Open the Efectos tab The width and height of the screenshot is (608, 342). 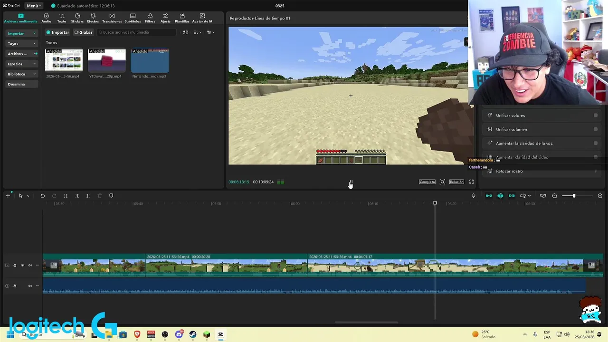tap(93, 18)
